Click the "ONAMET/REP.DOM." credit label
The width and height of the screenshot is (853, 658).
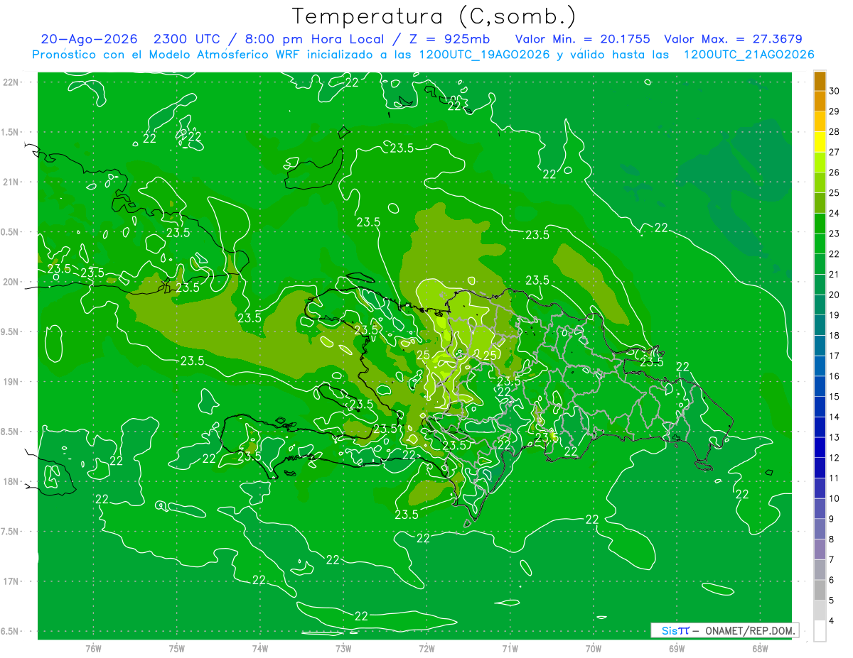[x=751, y=630]
